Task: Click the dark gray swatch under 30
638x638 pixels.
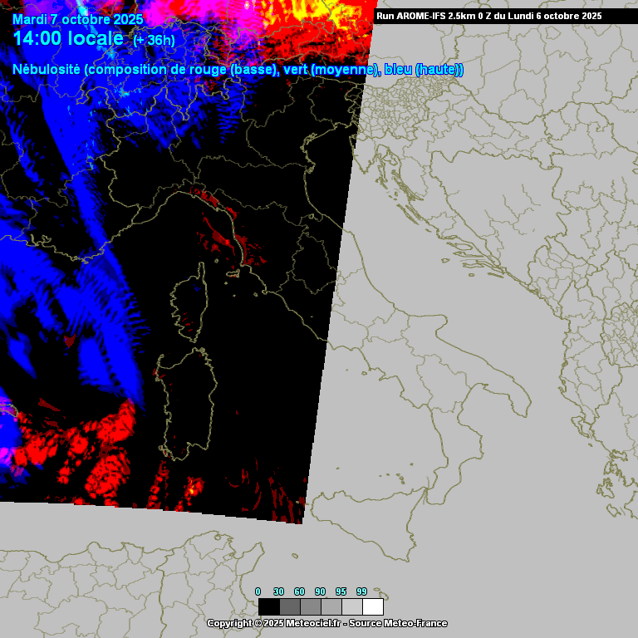Action: (x=289, y=606)
